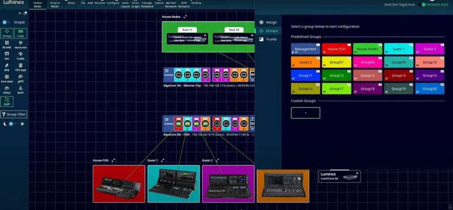Select the Groups tab in side panel
Viewport: 453px width, 210px height.
click(268, 31)
